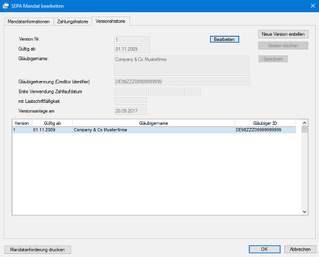Sort by the Version column header
Image resolution: width=319 pixels, height=257 pixels.
click(22, 123)
